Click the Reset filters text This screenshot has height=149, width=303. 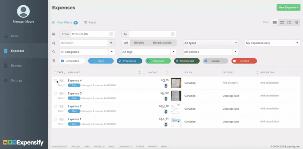pyautogui.click(x=92, y=22)
